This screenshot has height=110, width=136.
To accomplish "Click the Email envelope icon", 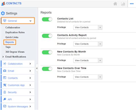I will [5, 71].
